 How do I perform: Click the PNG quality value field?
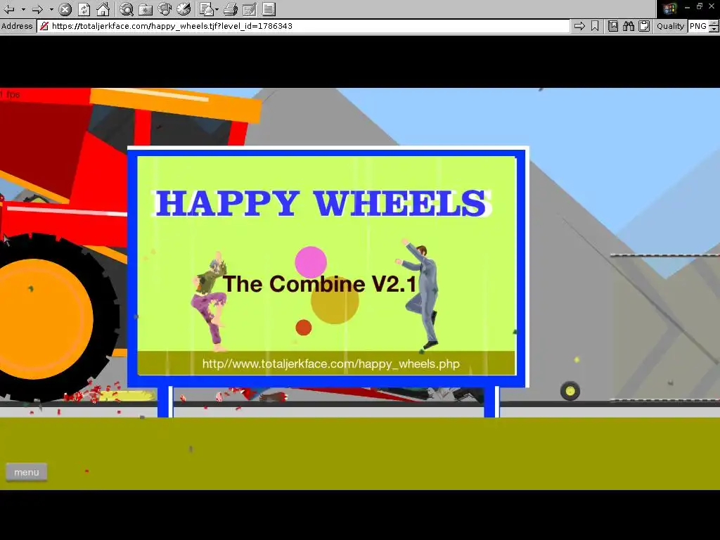pos(698,26)
